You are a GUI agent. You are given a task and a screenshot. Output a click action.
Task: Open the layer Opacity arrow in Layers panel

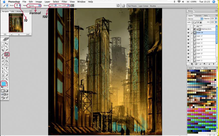point(216,19)
